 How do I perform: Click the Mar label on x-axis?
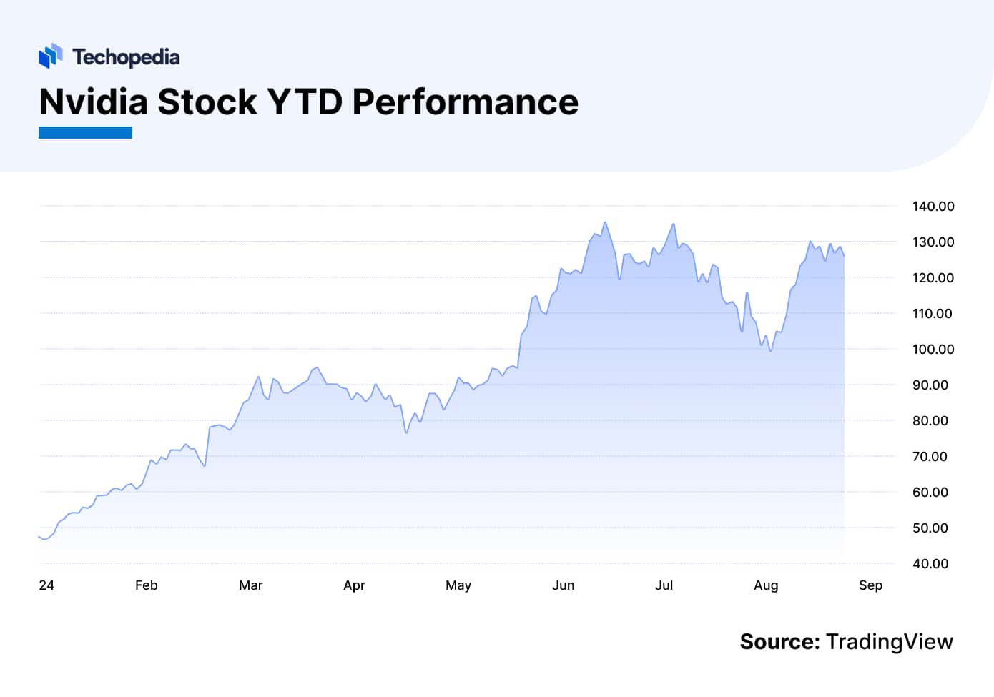pos(250,585)
